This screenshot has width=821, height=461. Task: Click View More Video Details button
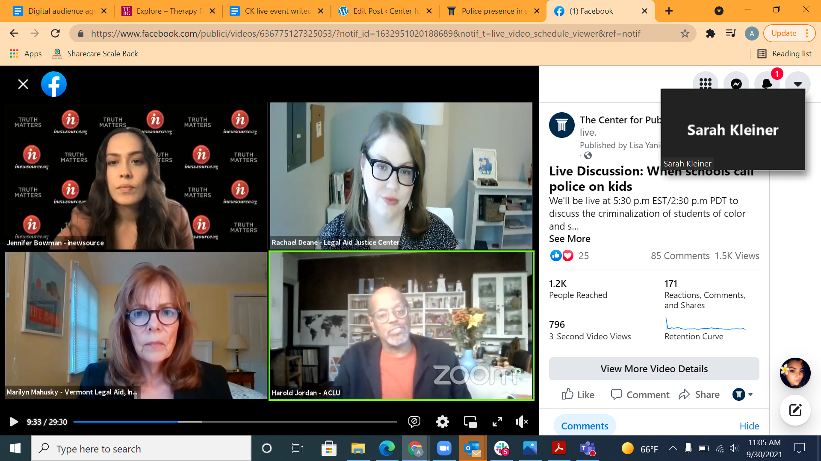(x=654, y=369)
